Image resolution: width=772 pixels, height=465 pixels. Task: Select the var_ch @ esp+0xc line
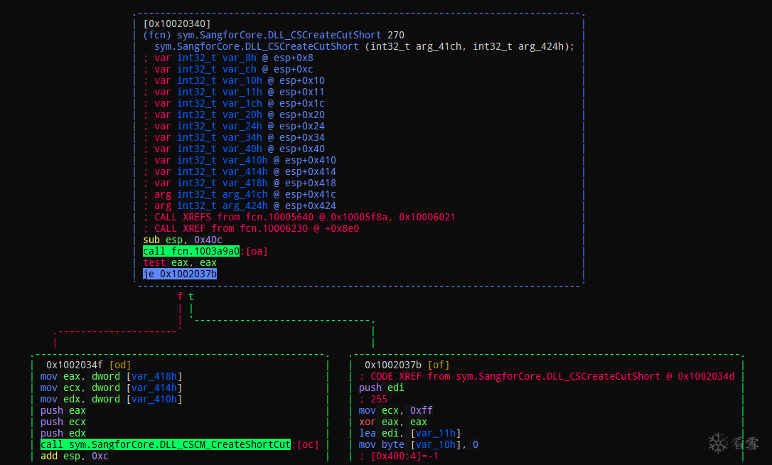click(x=228, y=69)
